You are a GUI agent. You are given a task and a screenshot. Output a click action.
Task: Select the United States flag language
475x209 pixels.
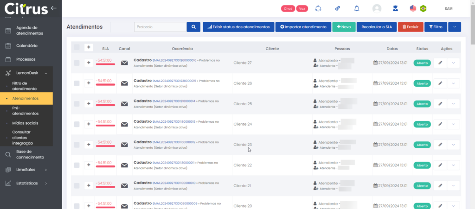coord(413,8)
